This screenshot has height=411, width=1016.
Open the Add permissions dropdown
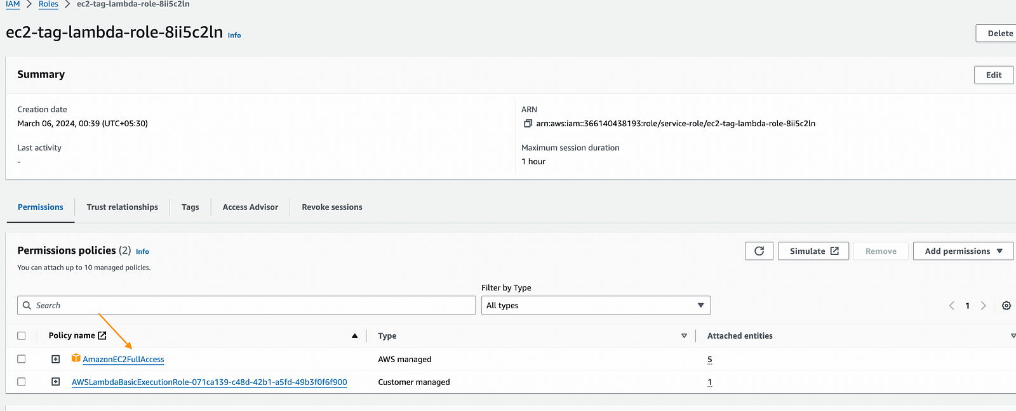point(963,251)
